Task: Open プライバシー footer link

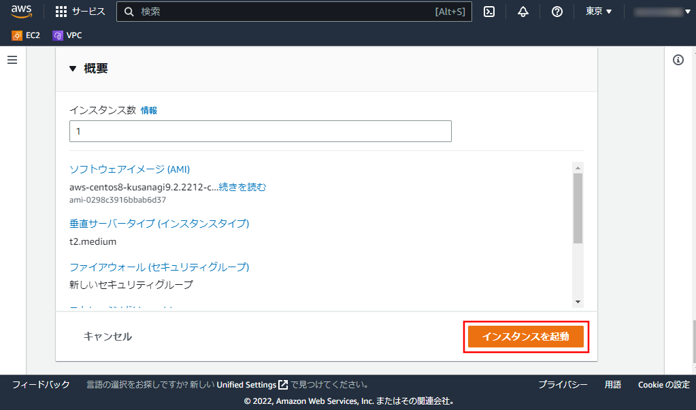Action: (563, 385)
